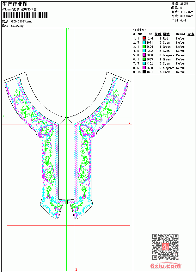Screen dimensions: 196x272
Task: Click the magenta swatch in stop row 5
Action: [x=144, y=55]
